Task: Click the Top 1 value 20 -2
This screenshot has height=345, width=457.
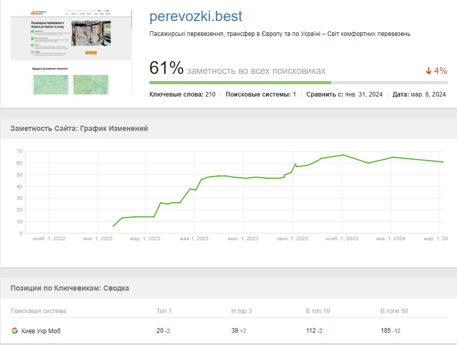Action: click(x=163, y=331)
